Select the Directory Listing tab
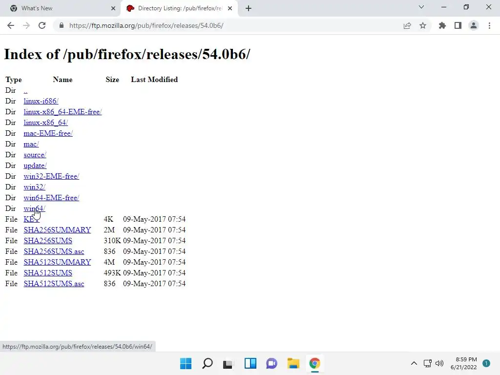500x375 pixels. point(180,8)
